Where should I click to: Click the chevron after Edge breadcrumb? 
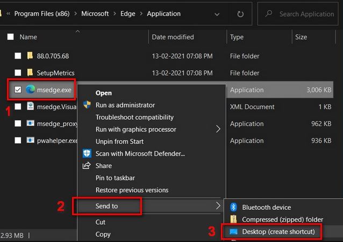tap(141, 14)
